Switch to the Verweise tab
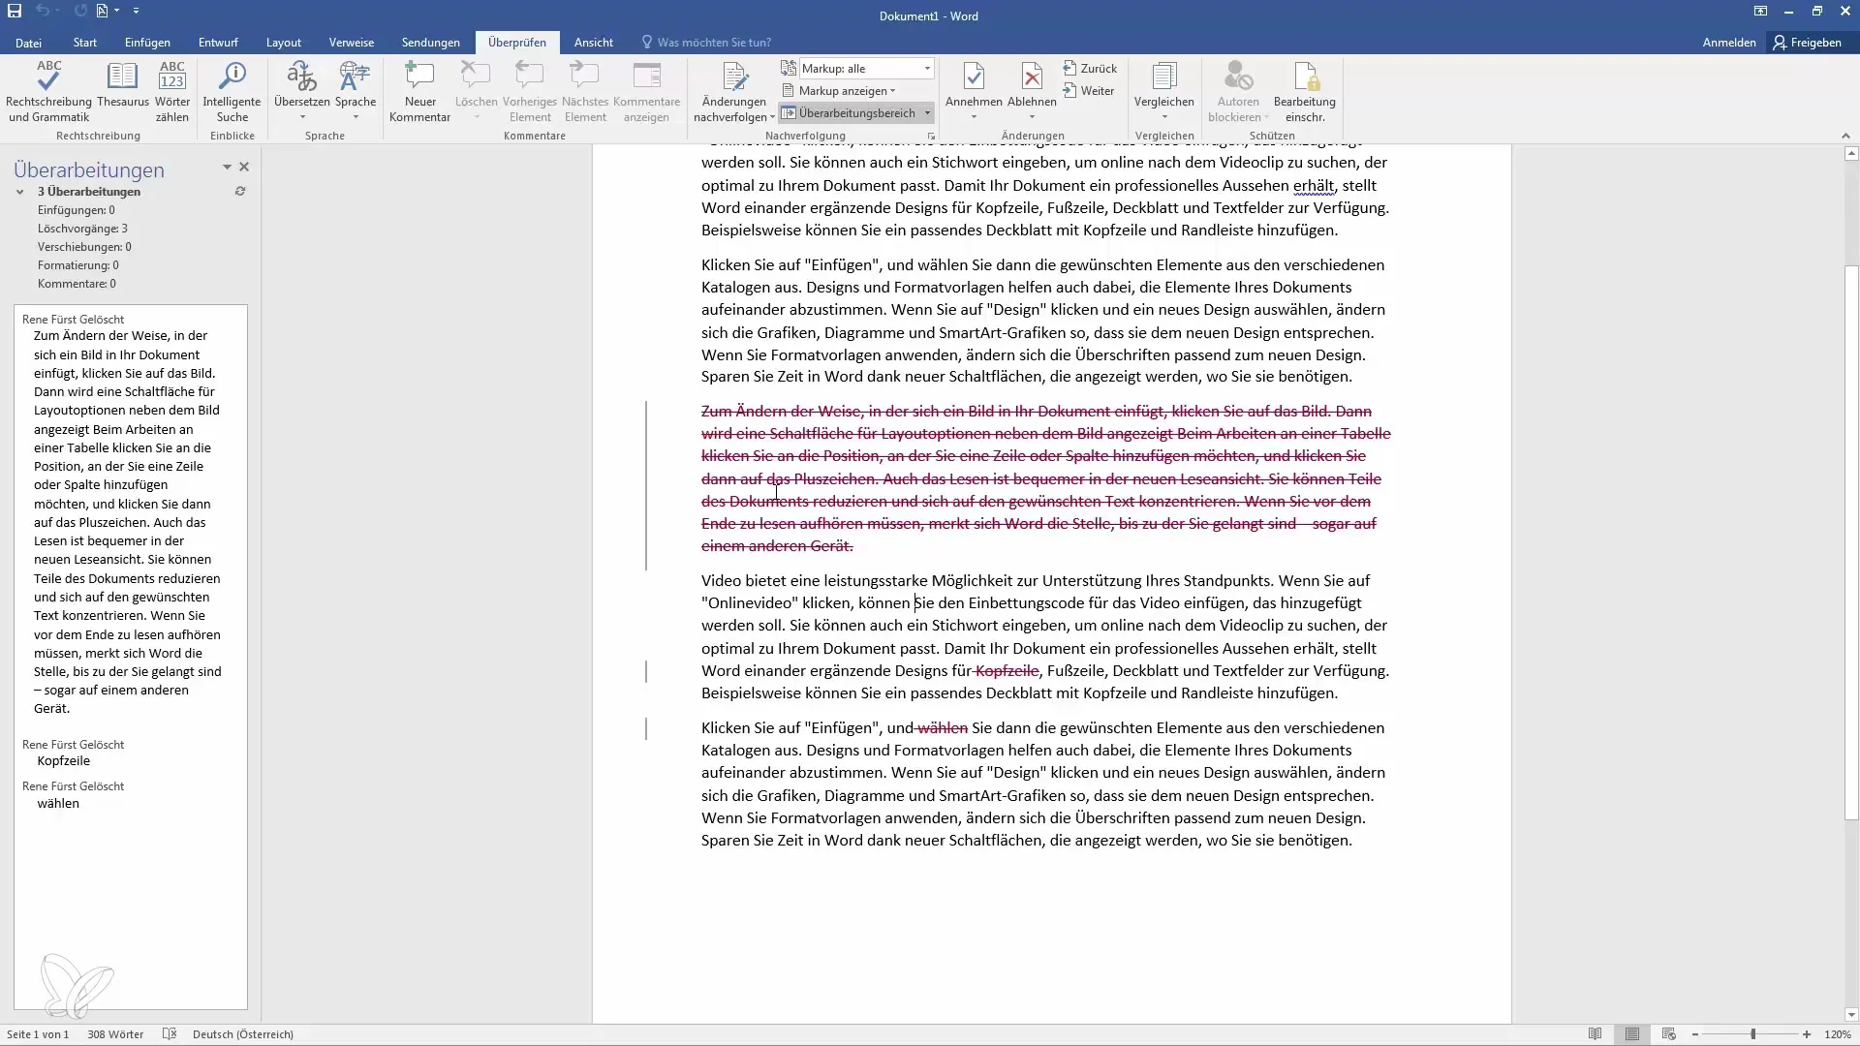This screenshot has height=1046, width=1860. click(352, 43)
